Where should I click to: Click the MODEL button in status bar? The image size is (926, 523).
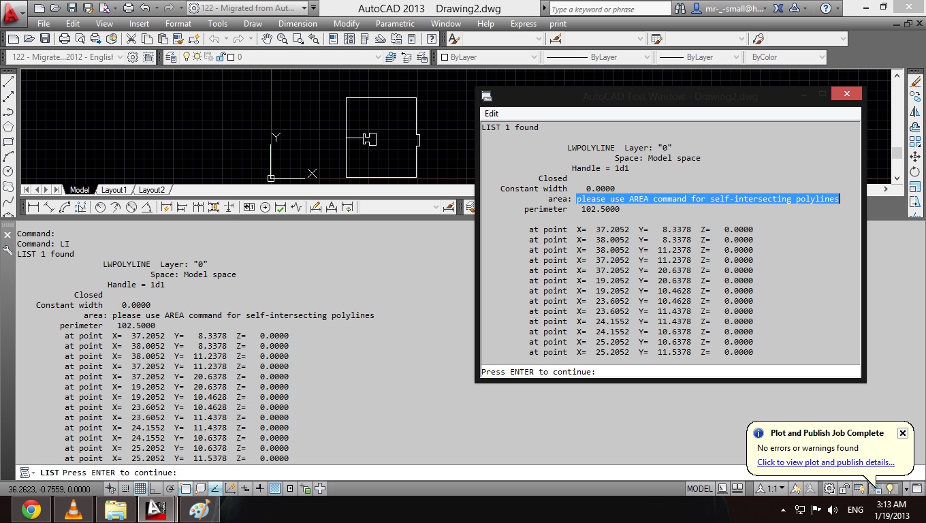(700, 488)
